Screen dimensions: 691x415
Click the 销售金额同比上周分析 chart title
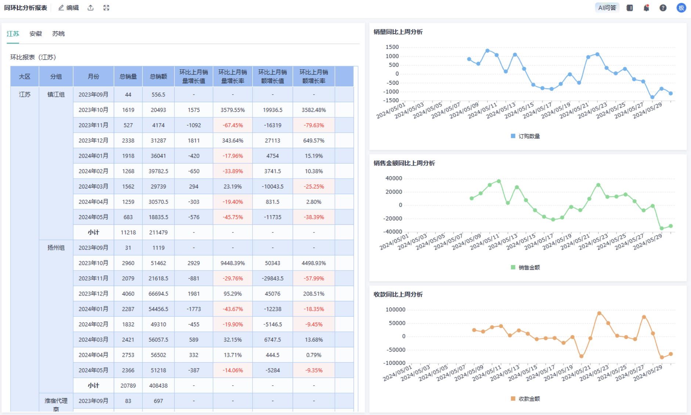click(x=404, y=163)
